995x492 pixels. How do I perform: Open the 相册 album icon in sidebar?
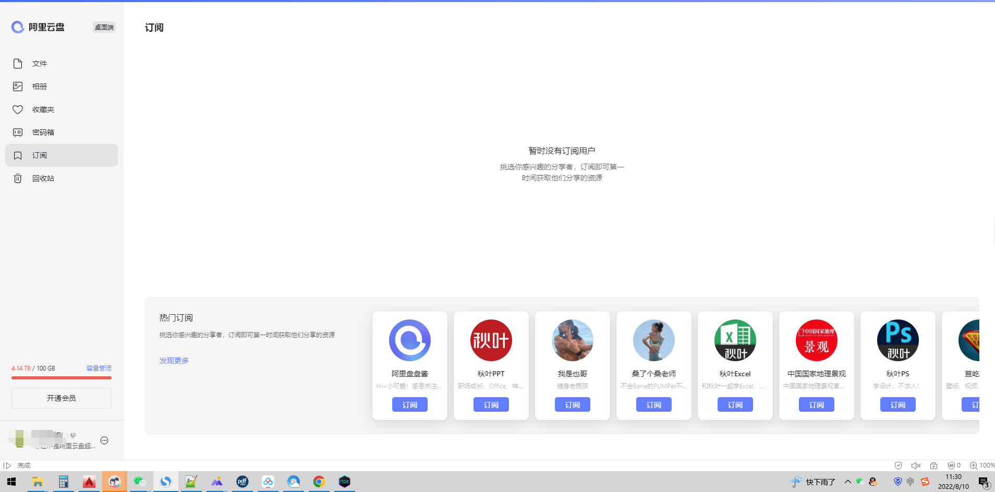point(18,87)
